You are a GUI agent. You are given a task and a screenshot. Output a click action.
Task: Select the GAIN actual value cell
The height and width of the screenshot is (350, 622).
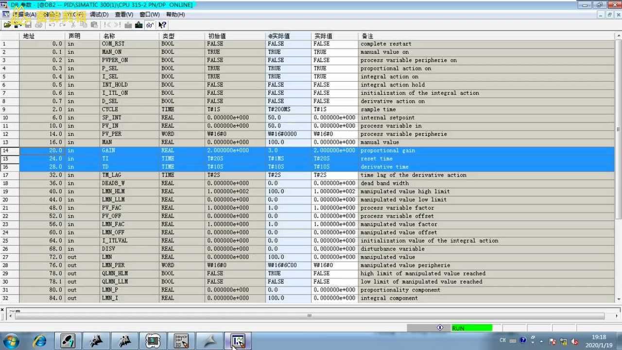(x=334, y=151)
